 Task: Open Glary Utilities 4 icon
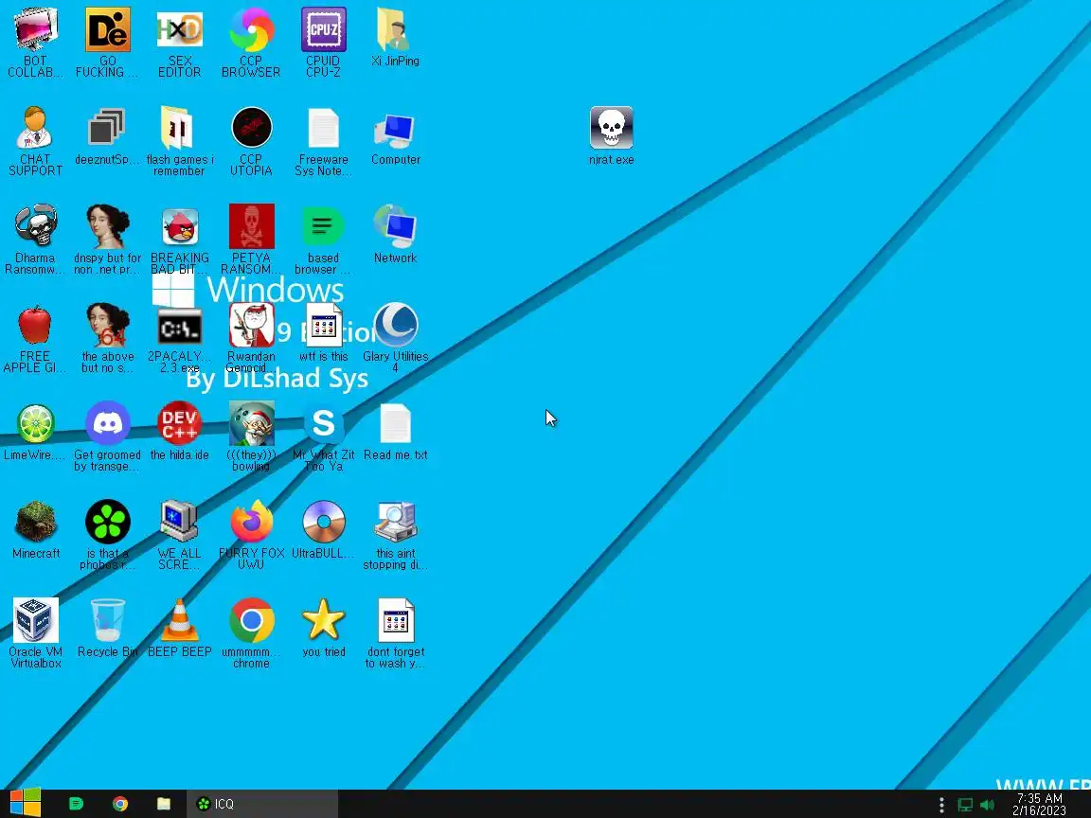coord(395,325)
